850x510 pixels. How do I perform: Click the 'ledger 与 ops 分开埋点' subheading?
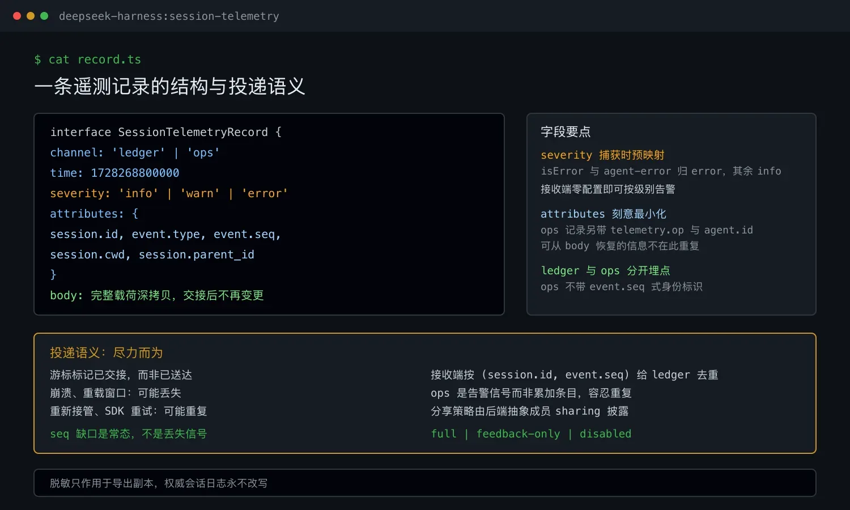click(x=605, y=271)
